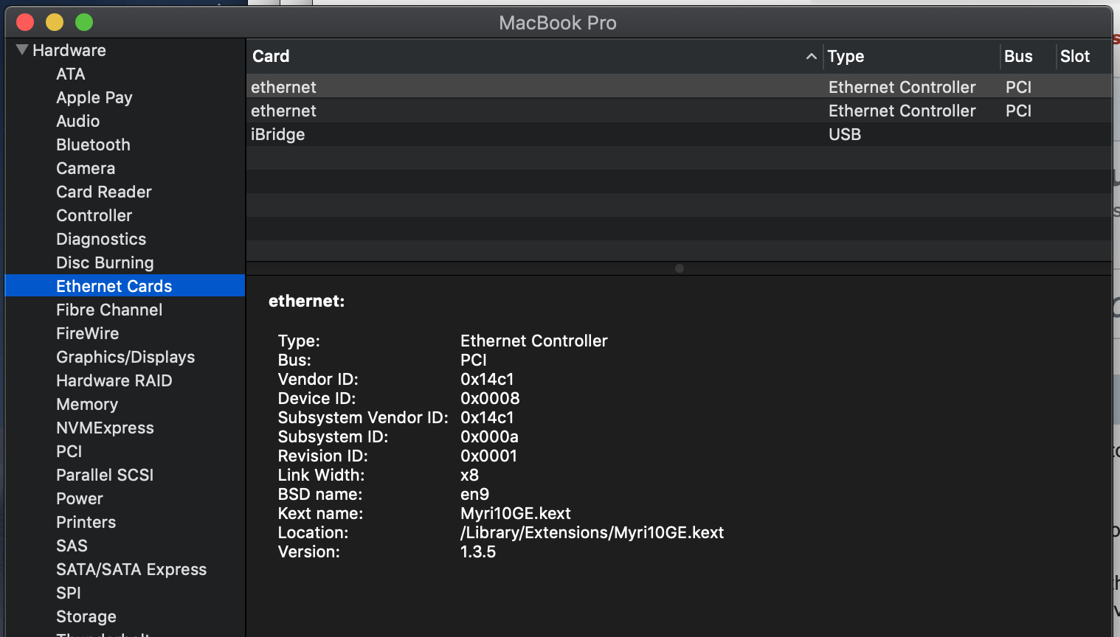Click the split pane divider handle dot
The height and width of the screenshot is (637, 1120).
(680, 268)
